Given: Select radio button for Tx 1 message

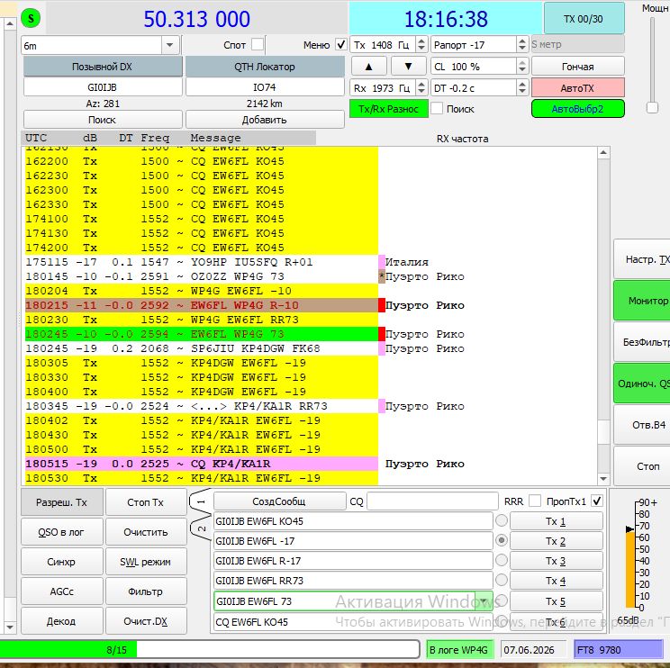Looking at the screenshot, I should coord(502,520).
